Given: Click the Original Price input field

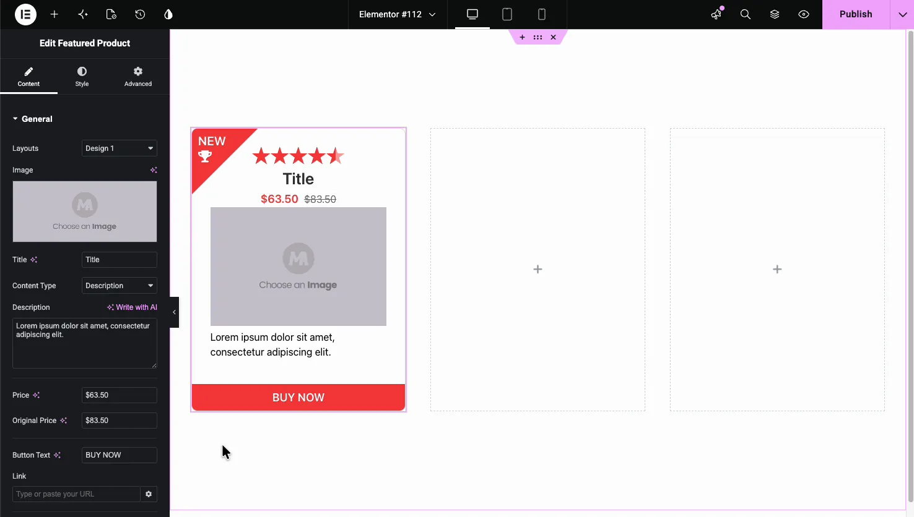Looking at the screenshot, I should [120, 421].
